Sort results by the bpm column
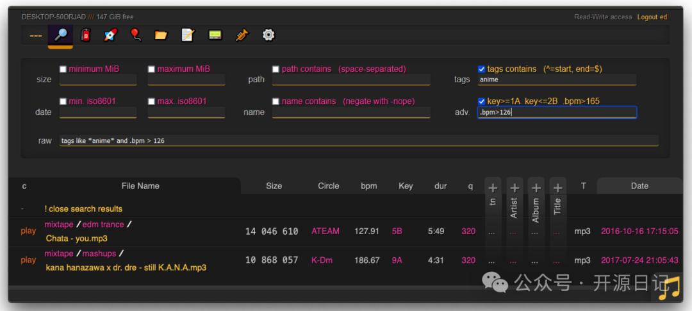 pyautogui.click(x=368, y=186)
